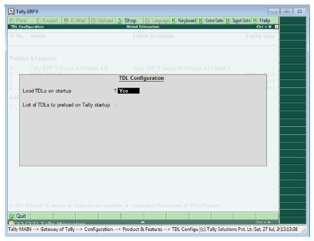This screenshot has width=314, height=241.
Task: Minimize the Tally.ERP 9 window
Action: (274, 12)
